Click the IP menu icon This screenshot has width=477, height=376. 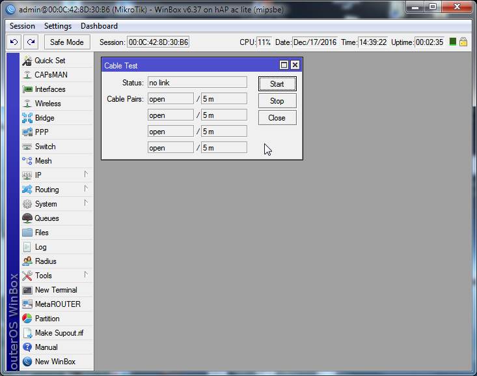[27, 175]
